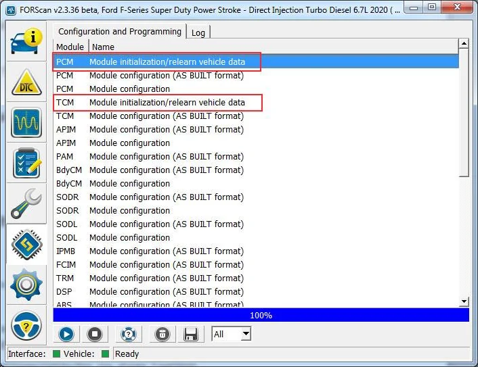This screenshot has height=367, width=478.
Task: Click the Module column header
Action: (x=70, y=47)
